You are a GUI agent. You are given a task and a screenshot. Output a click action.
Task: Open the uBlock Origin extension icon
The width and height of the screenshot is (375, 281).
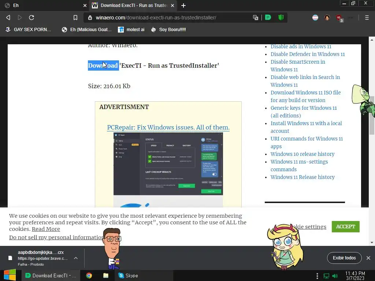(x=339, y=18)
